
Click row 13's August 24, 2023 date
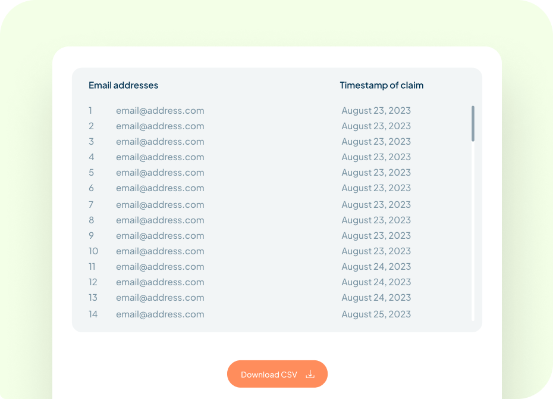pyautogui.click(x=376, y=298)
